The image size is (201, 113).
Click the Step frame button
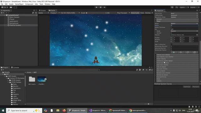105,7
